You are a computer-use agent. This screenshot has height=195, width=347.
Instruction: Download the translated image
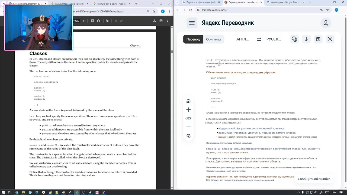click(306, 39)
